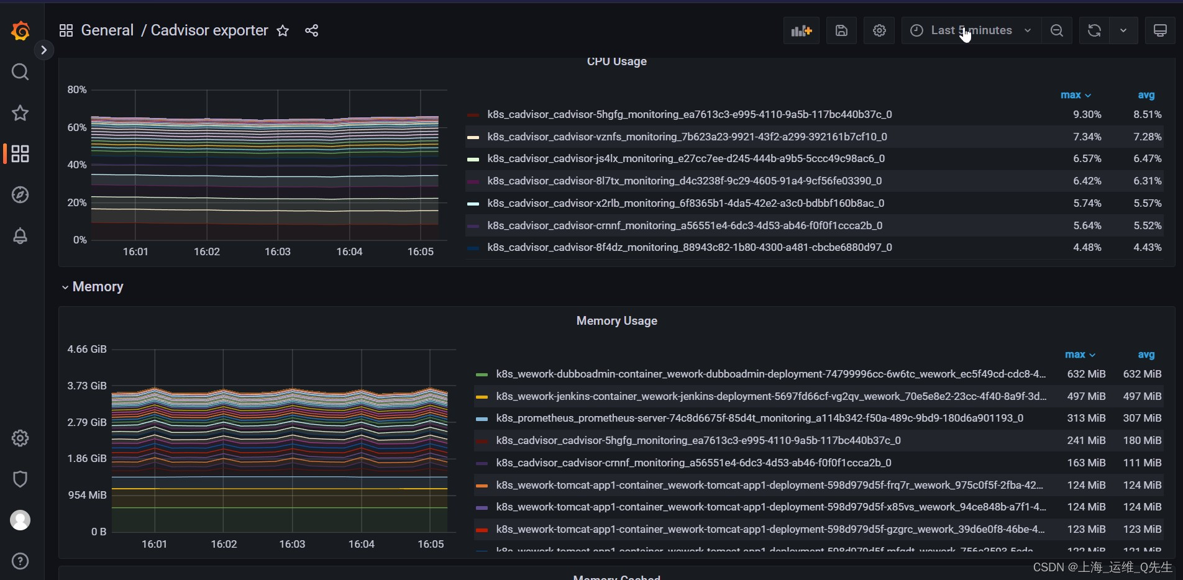Toggle cadvisor-crnnf series in Memory Usage legend

coord(693,463)
